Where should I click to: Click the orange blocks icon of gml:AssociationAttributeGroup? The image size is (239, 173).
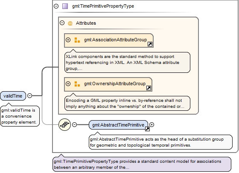tap(77, 40)
